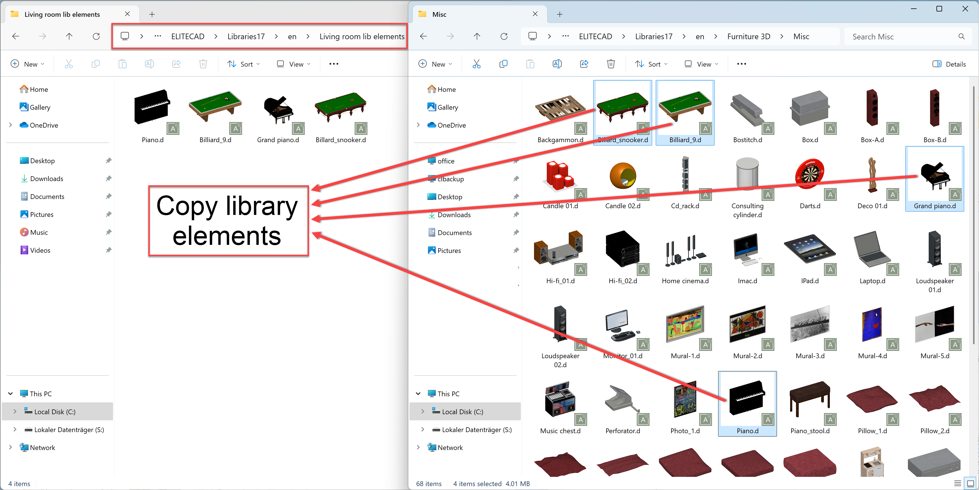This screenshot has width=979, height=490.
Task: Click the Rename icon in Misc toolbar
Action: 557,64
